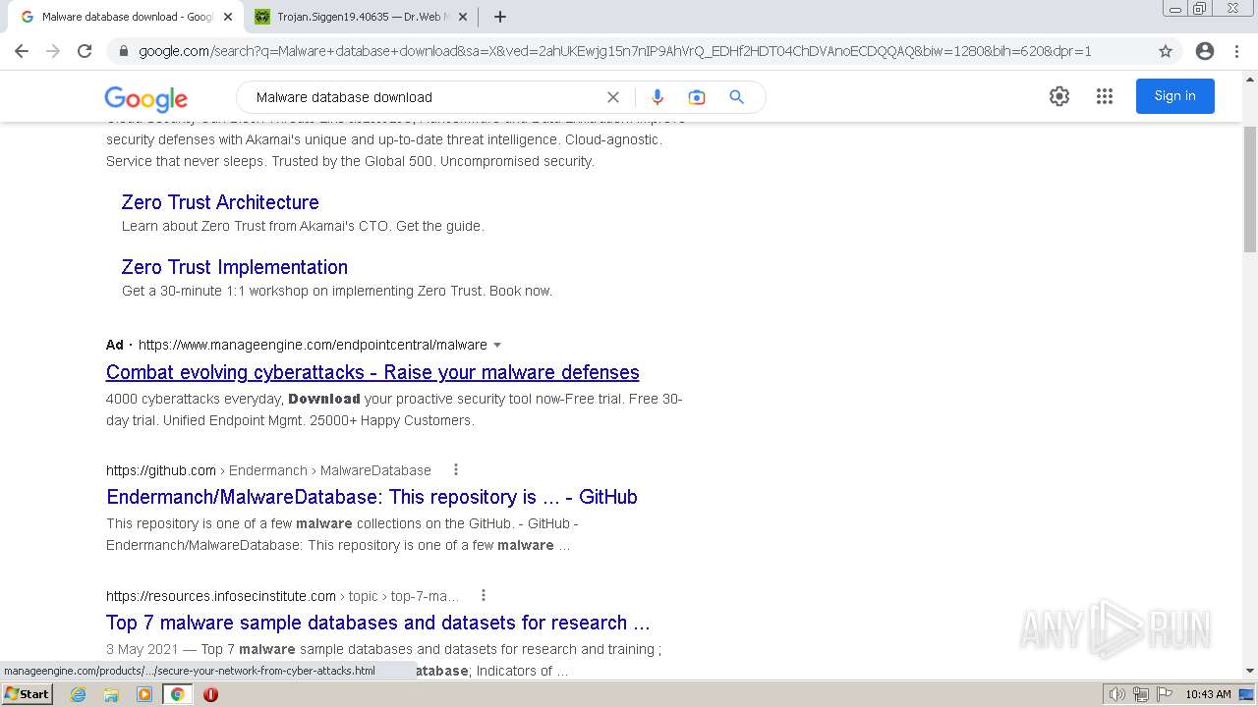Click the manageengine.com ad URL text
This screenshot has height=707, width=1258.
point(313,345)
